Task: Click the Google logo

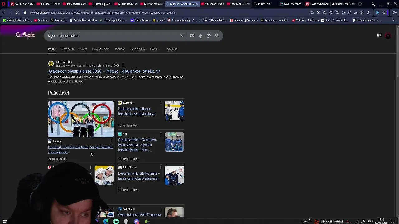Action: [x=25, y=35]
